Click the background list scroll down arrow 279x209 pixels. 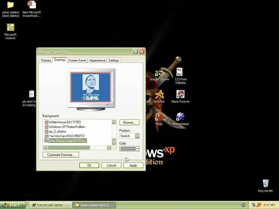pos(114,143)
